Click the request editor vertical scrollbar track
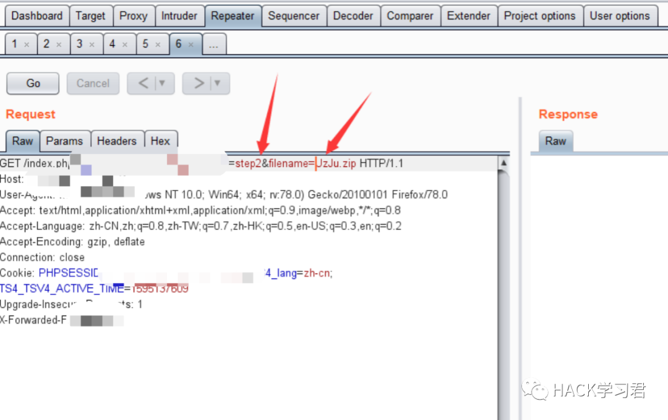 (x=503, y=294)
